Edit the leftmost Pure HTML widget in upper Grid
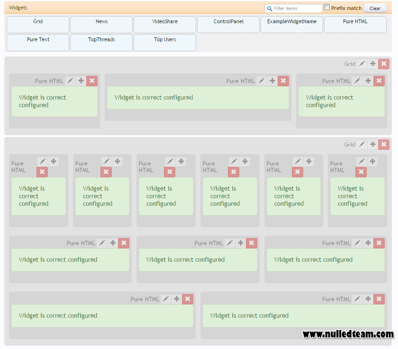This screenshot has width=398, height=349. pyautogui.click(x=70, y=81)
